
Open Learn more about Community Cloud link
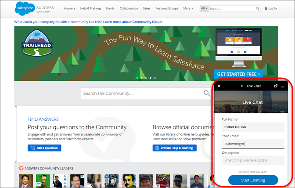(x=133, y=22)
